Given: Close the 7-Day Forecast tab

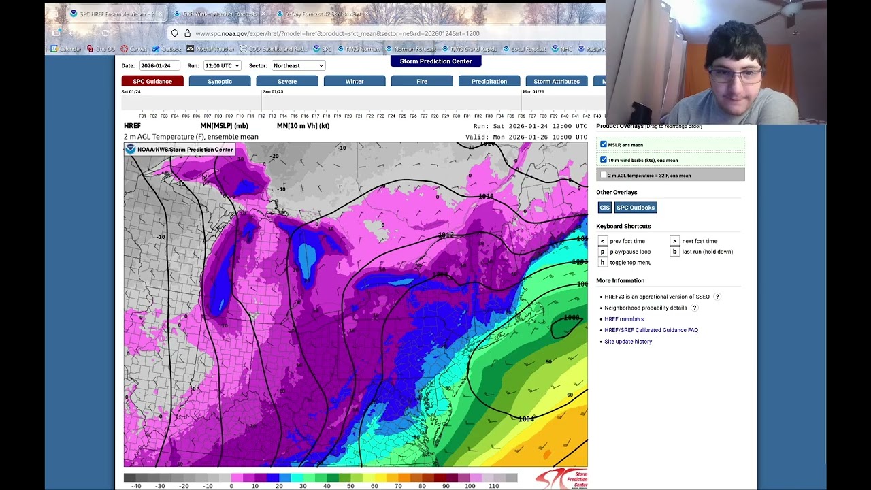Looking at the screenshot, I should (367, 14).
